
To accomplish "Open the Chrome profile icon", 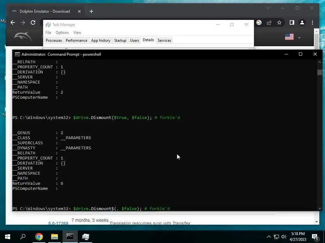I will click(302, 22).
